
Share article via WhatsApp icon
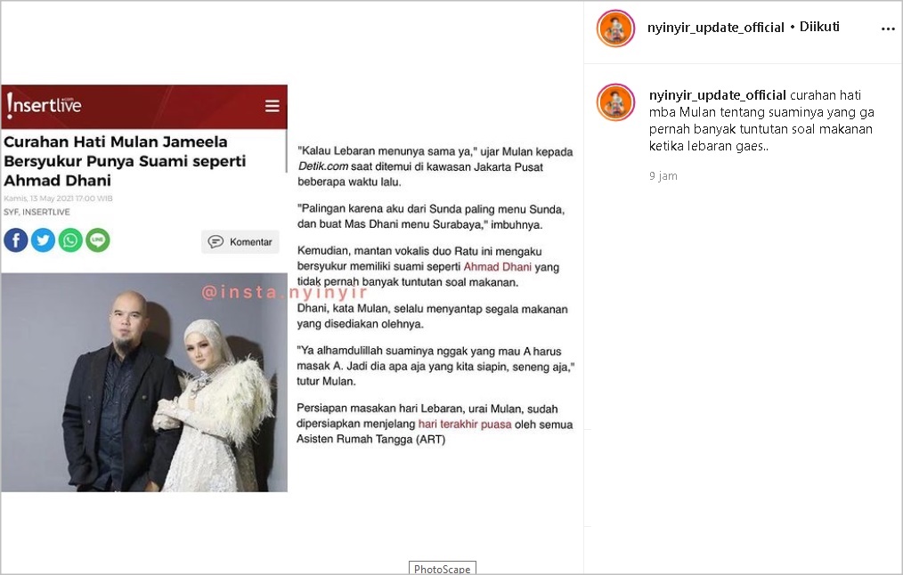(70, 240)
